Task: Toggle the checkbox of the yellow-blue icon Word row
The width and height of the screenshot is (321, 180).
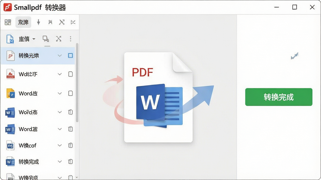Action: 71,93
